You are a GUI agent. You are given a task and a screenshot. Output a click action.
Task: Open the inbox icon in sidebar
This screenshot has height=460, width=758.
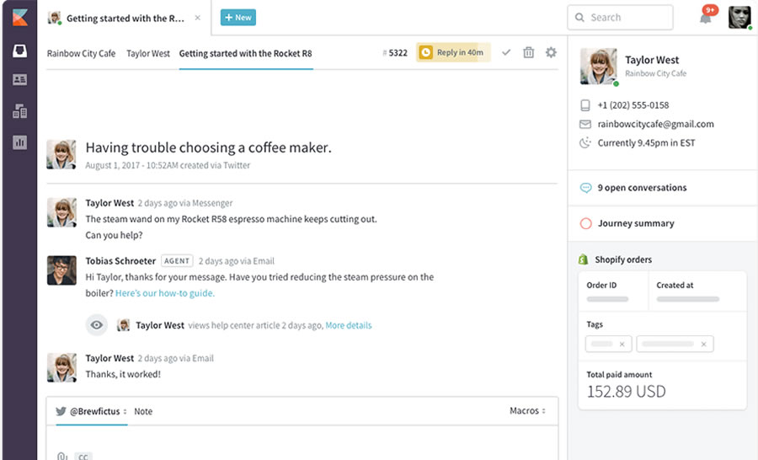tap(19, 51)
